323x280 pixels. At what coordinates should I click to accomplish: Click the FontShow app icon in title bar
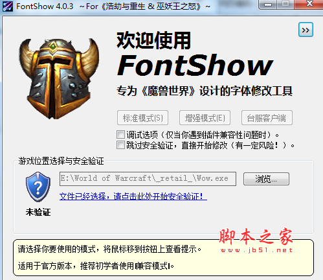[x=7, y=6]
